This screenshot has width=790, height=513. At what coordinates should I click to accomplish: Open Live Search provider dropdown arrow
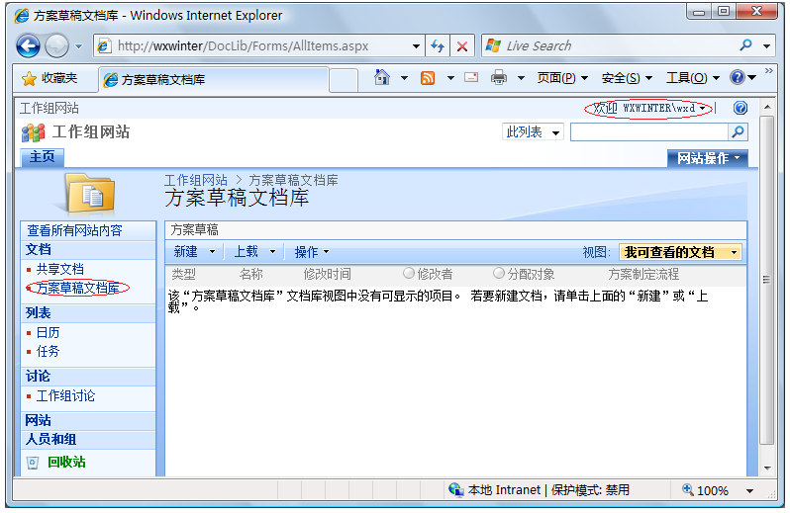766,46
